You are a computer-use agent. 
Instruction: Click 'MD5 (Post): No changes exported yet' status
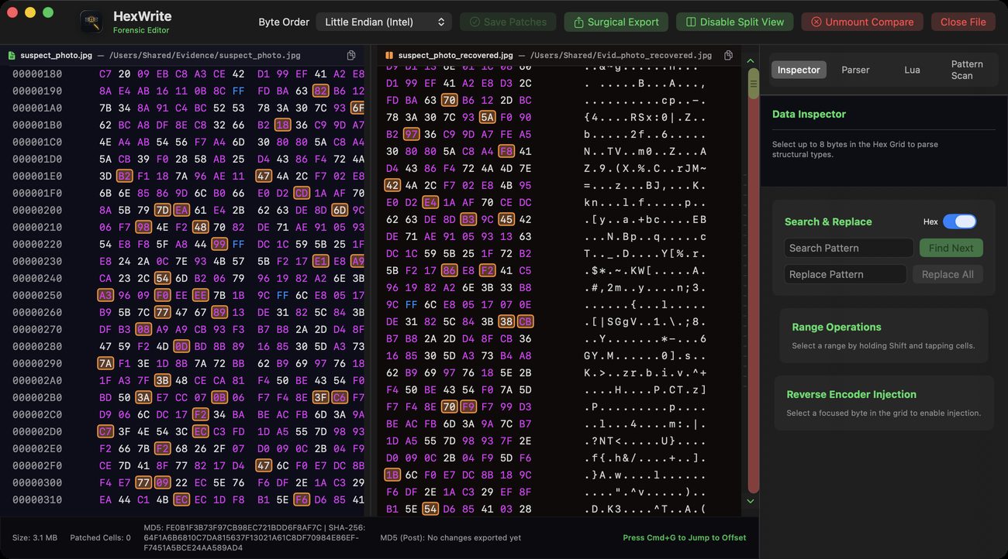point(450,537)
